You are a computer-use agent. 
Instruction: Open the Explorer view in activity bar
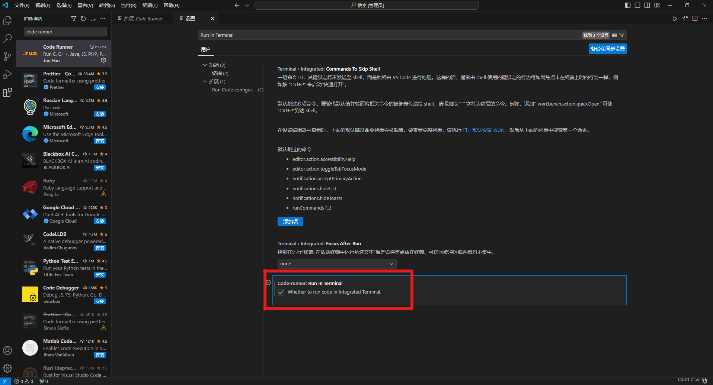coord(7,21)
